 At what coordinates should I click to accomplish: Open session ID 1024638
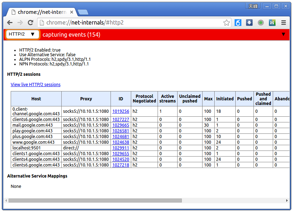pyautogui.click(x=121, y=142)
